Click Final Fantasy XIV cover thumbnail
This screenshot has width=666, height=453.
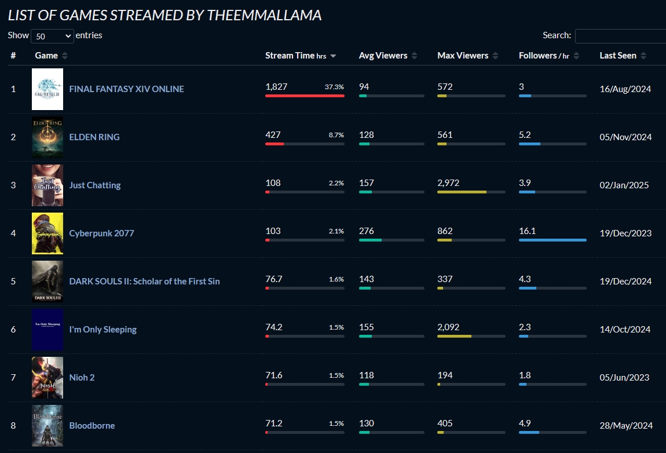47,89
